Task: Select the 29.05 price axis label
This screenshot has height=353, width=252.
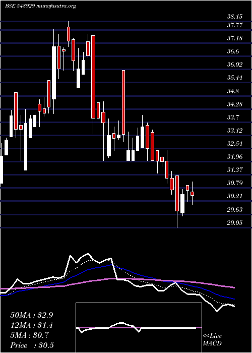Action: [x=234, y=223]
